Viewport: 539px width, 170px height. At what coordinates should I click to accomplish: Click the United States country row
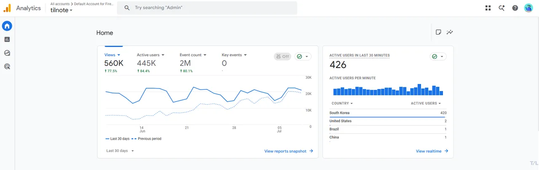pos(388,121)
